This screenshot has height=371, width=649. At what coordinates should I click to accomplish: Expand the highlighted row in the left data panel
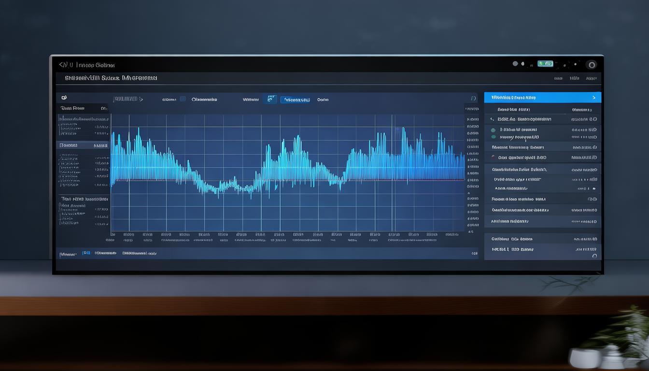coord(83,145)
